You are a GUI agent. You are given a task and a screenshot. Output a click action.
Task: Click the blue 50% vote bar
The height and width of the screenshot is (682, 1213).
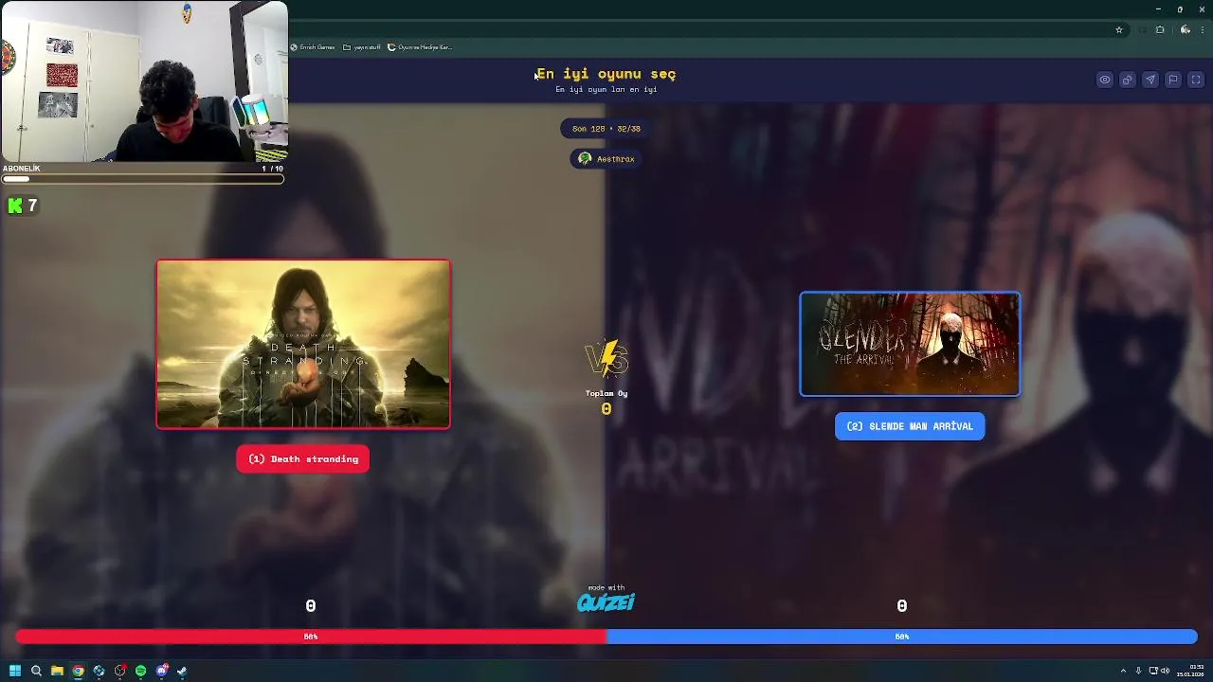coord(902,637)
